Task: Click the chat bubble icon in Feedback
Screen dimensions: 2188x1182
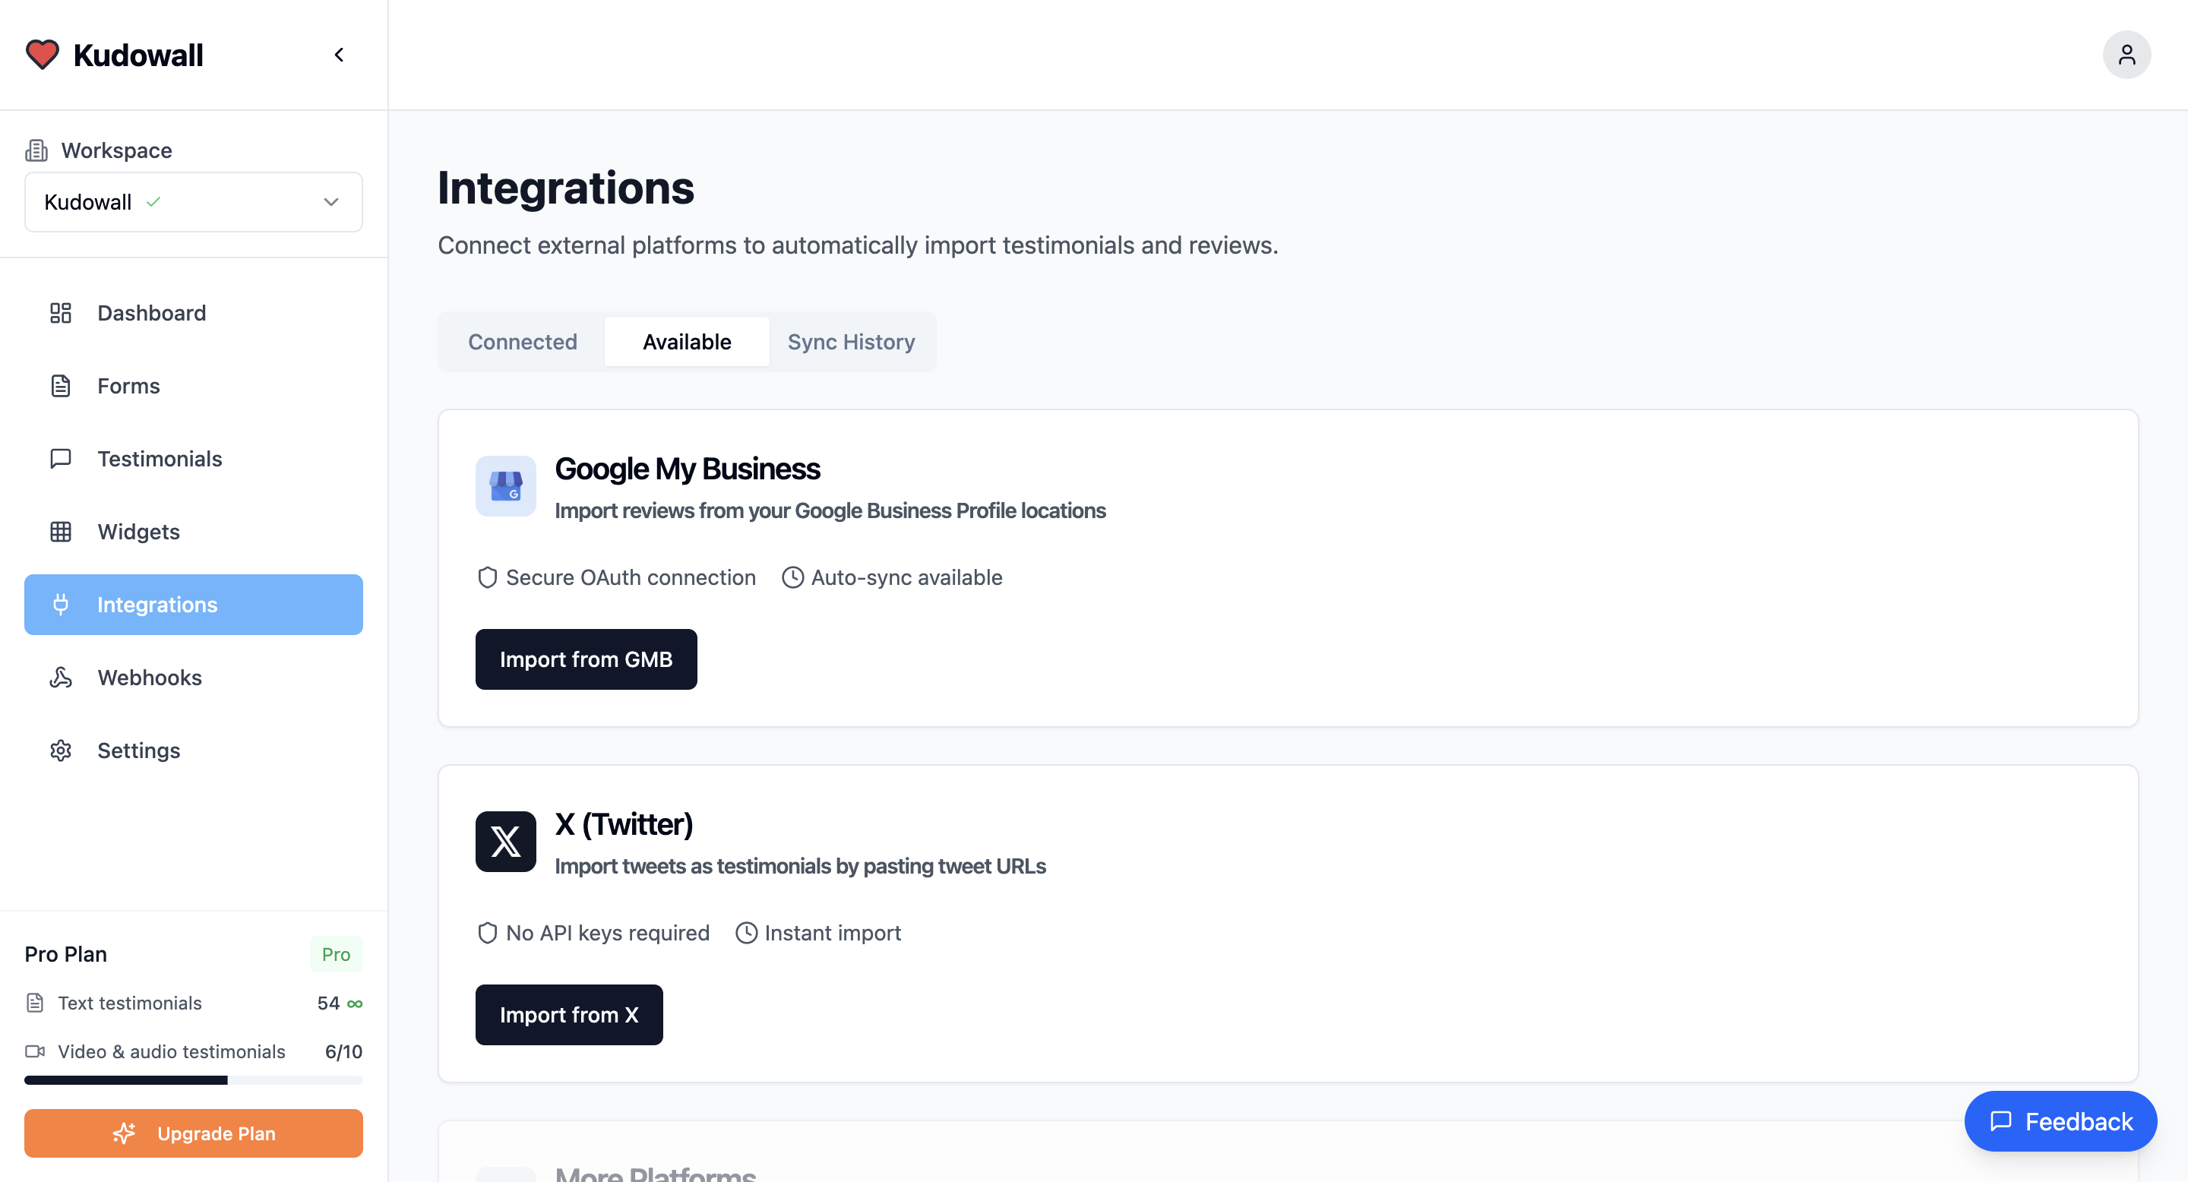Action: point(2001,1123)
